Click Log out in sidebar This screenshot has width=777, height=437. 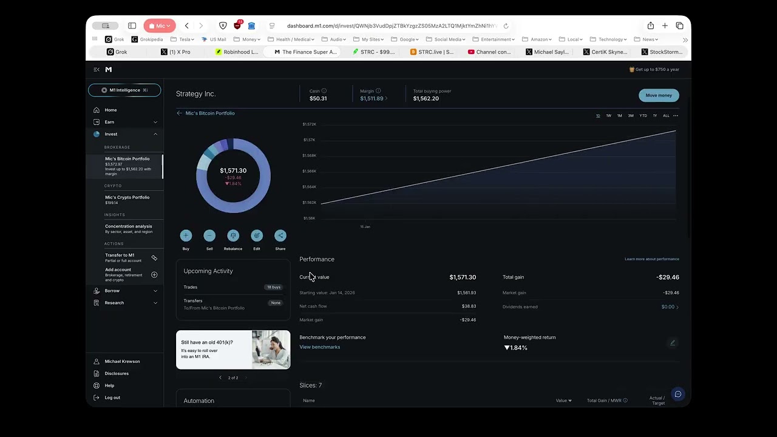tap(112, 398)
